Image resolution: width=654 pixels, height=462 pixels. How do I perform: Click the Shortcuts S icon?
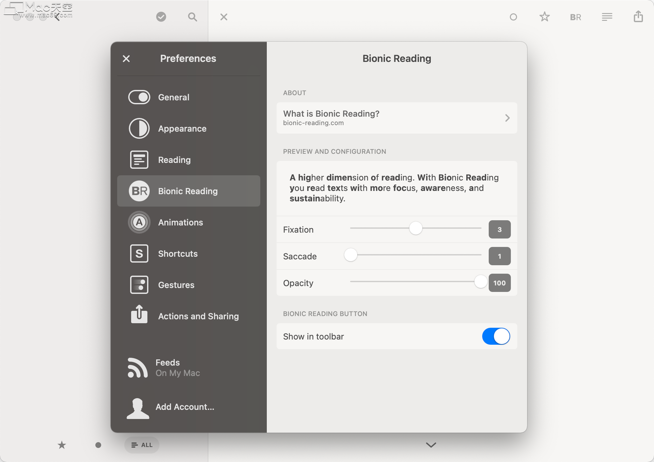click(x=139, y=253)
